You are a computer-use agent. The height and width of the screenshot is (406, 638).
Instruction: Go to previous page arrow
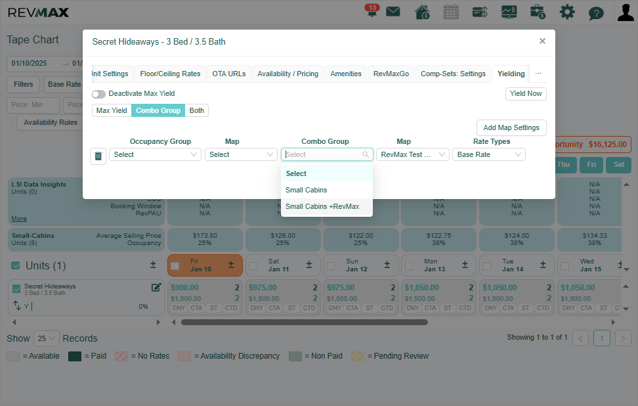580,338
